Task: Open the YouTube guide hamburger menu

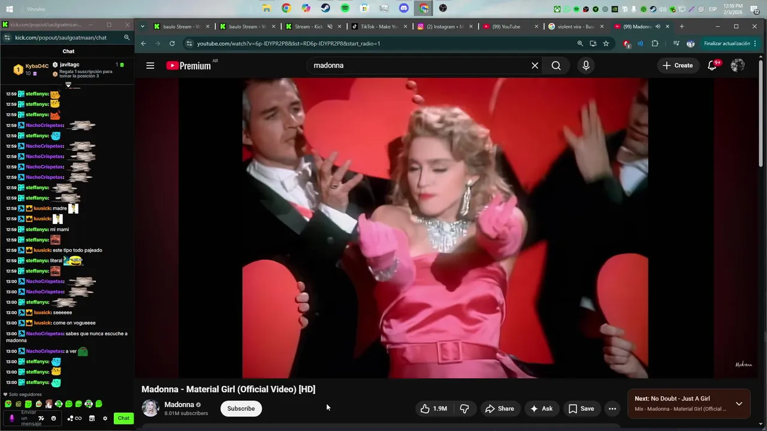Action: click(150, 66)
